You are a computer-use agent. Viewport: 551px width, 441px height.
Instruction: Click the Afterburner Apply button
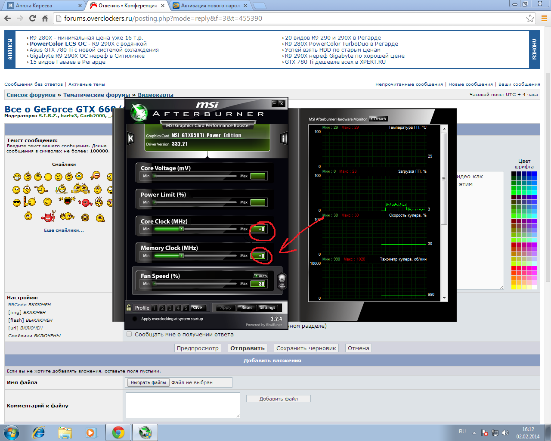point(226,307)
